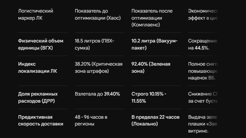Click the '38.20% (Критическая зона штрафов)' cell
This screenshot has height=138, width=246.
coord(99,68)
